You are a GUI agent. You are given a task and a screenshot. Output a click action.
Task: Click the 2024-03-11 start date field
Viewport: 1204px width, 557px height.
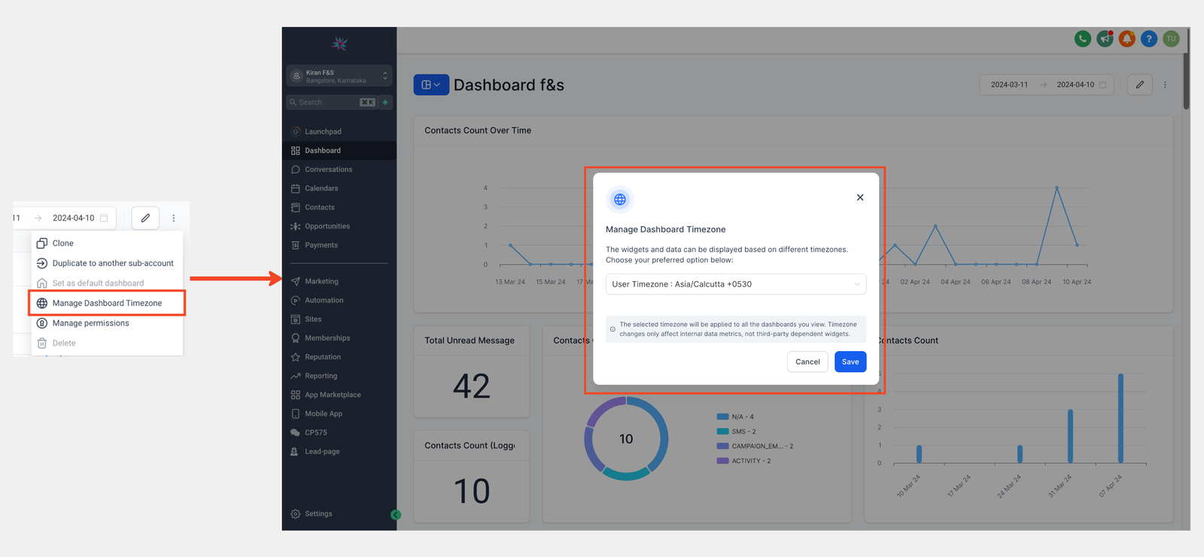point(1008,85)
